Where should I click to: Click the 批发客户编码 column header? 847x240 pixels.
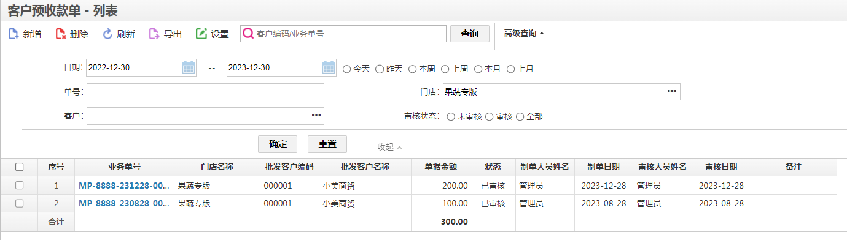pos(290,167)
